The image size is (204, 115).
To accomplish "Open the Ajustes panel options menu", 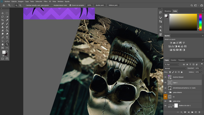I will (x=203, y=36).
